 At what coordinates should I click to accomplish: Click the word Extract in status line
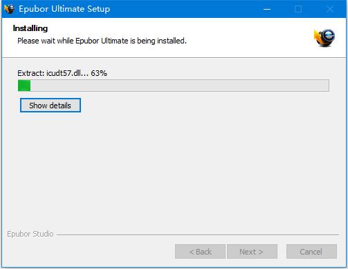tap(30, 73)
